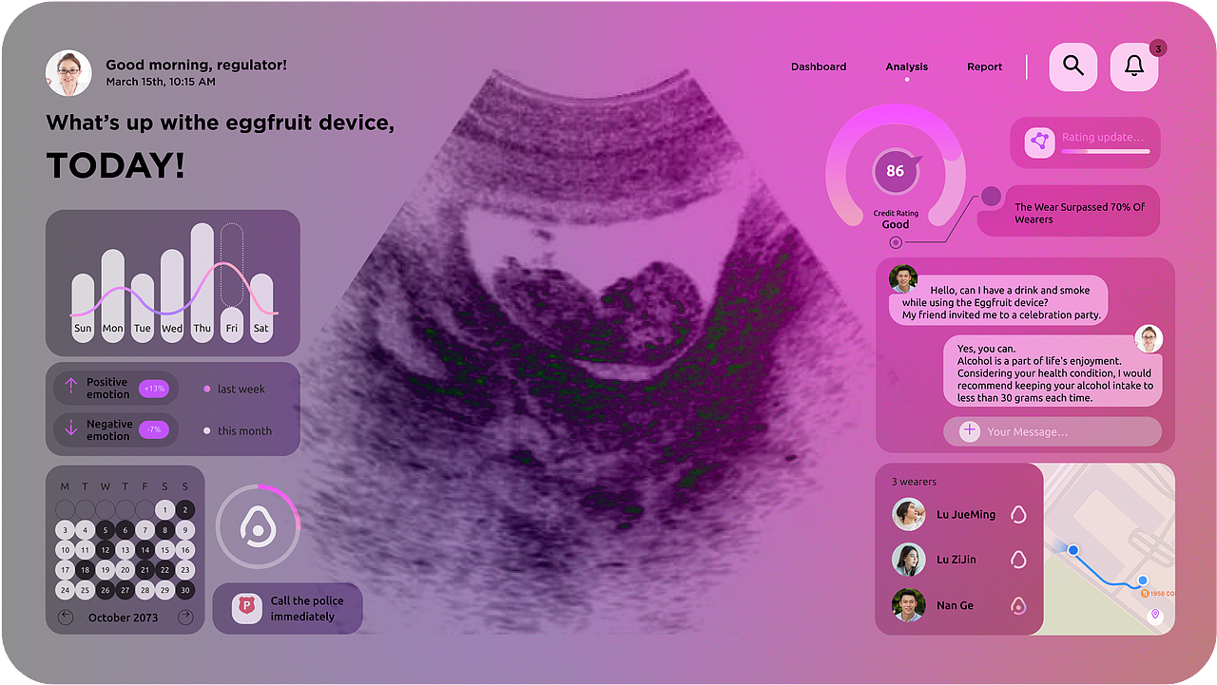The height and width of the screenshot is (685, 1217).
Task: Click the 'March 15th, 10:15 AM' date text
Action: point(161,82)
